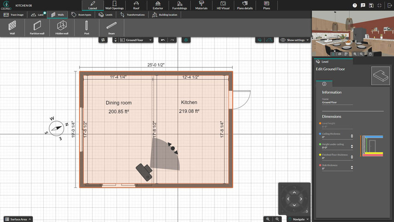394x222 pixels.
Task: Click the undo arrow button
Action: coord(162,40)
